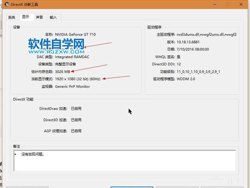The image size is (250, 188).
Task: Click the notes box showing 没有发现问题
Action: click(125, 161)
